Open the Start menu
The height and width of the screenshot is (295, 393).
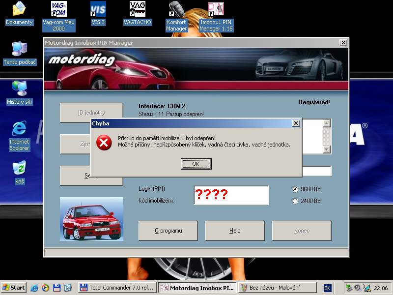[x=14, y=288]
